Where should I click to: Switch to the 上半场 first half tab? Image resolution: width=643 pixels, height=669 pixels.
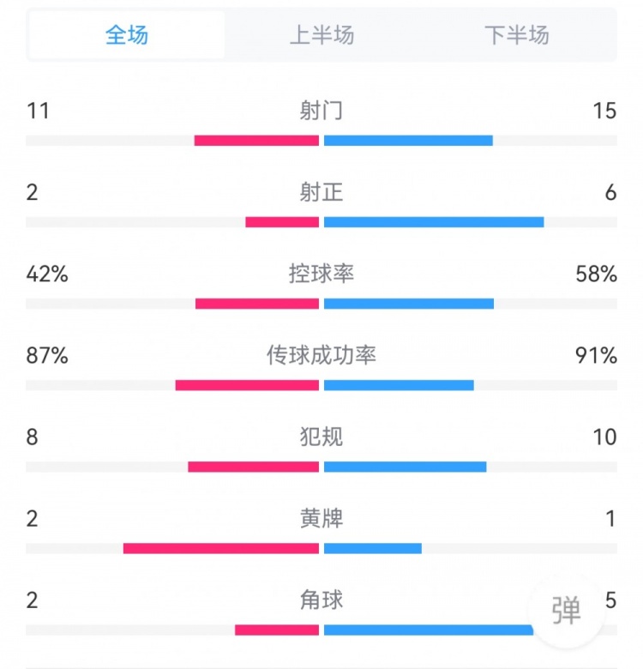point(321,35)
